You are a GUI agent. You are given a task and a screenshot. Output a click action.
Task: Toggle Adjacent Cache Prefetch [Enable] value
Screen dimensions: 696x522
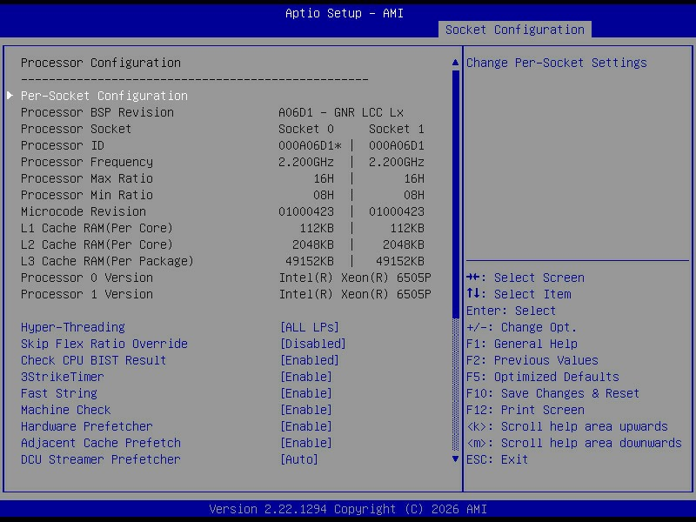point(306,443)
